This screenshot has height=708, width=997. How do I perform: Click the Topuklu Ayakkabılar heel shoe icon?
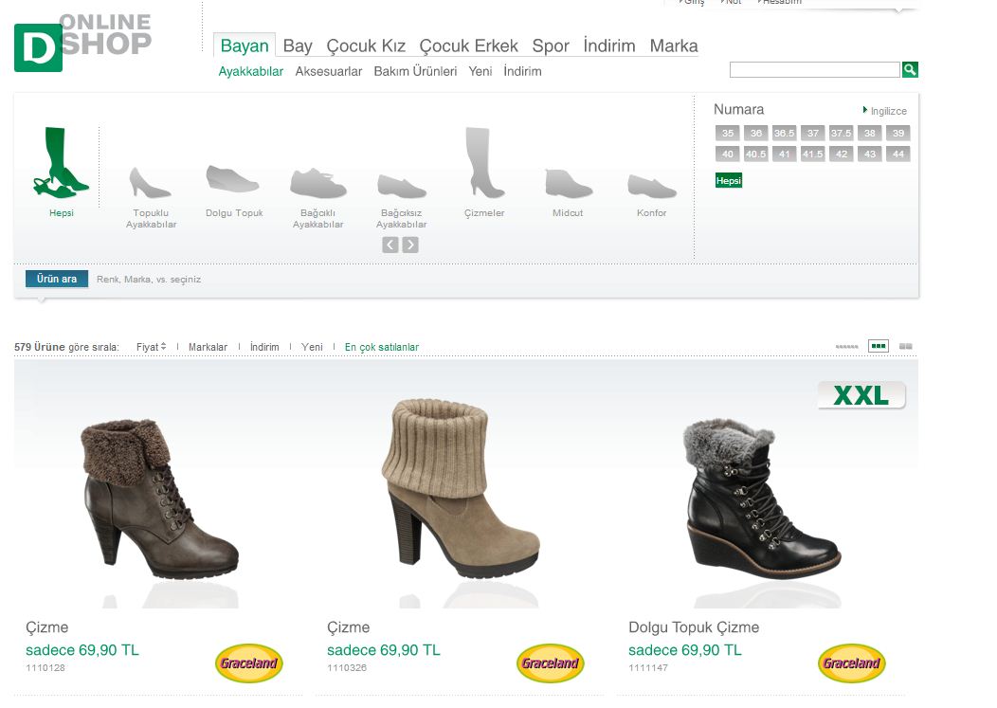(150, 180)
